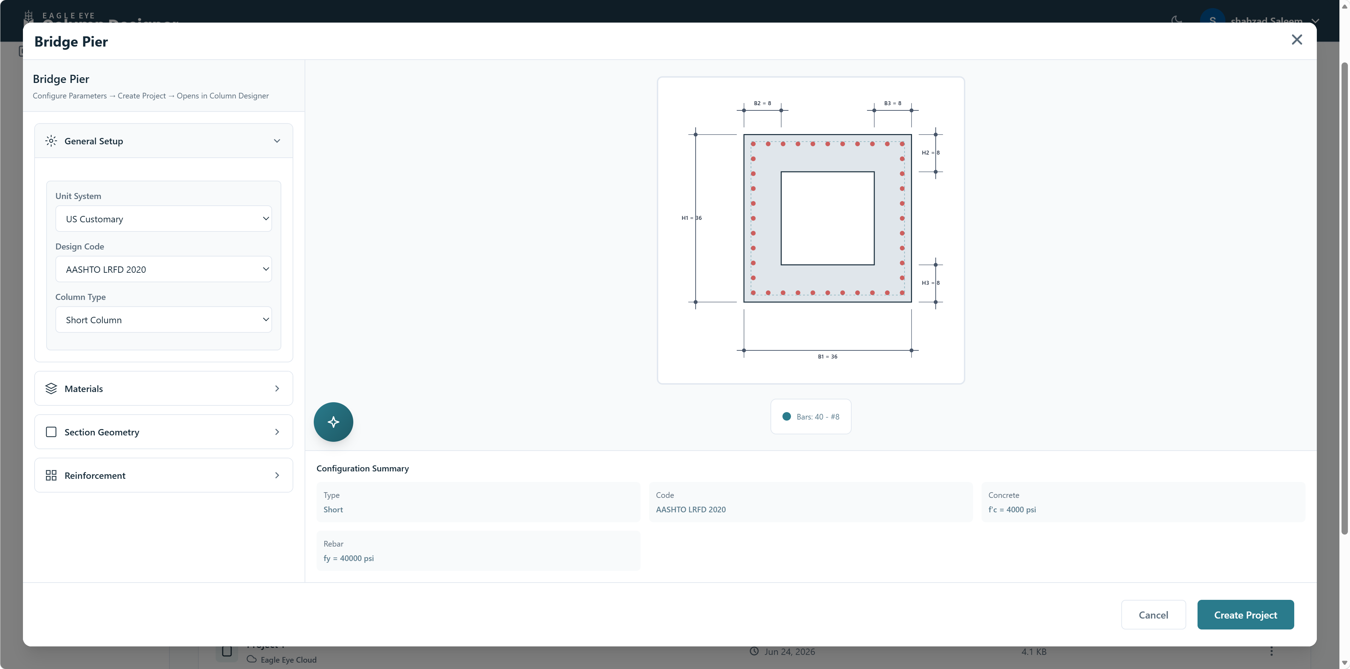The image size is (1350, 669).
Task: Open the user account menu chevron
Action: click(x=1315, y=20)
